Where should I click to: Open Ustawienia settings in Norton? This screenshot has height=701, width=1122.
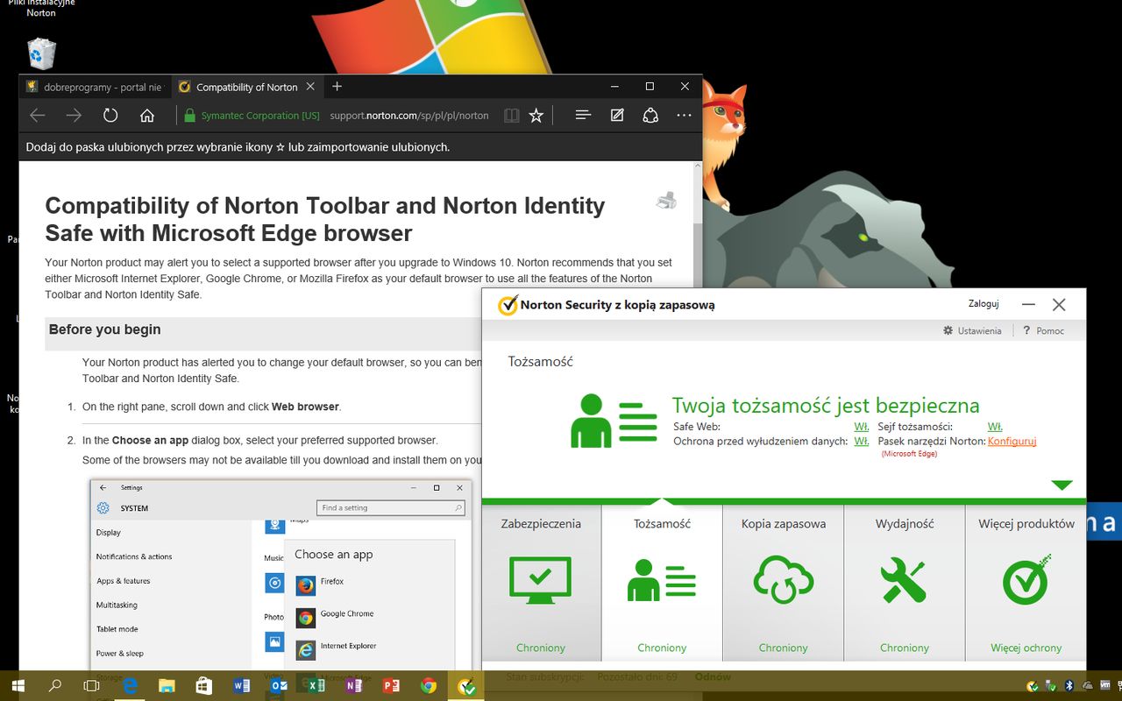click(x=972, y=330)
